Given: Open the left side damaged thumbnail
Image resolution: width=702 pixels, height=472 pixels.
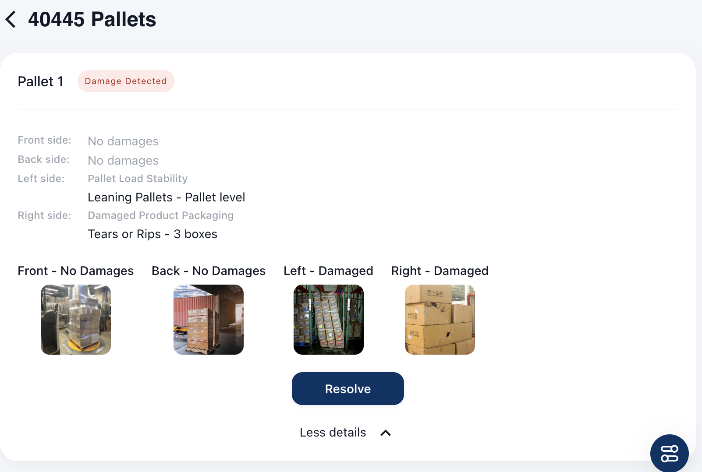Looking at the screenshot, I should coord(329,320).
